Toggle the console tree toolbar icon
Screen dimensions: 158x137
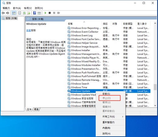tap(14, 13)
